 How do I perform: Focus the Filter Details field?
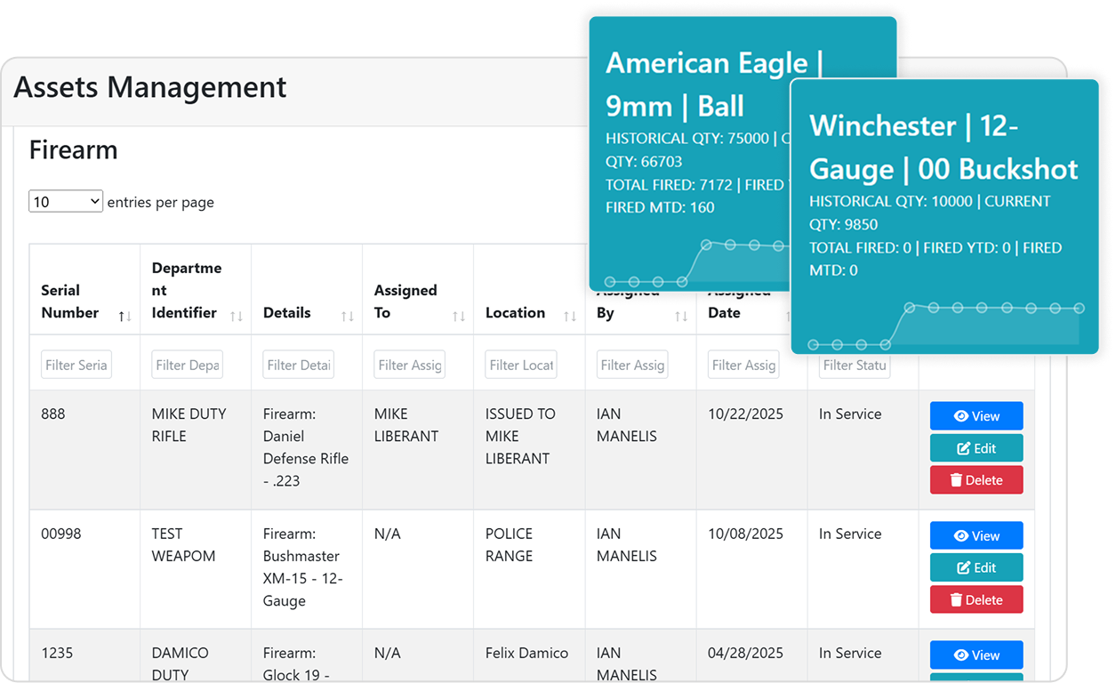coord(298,365)
